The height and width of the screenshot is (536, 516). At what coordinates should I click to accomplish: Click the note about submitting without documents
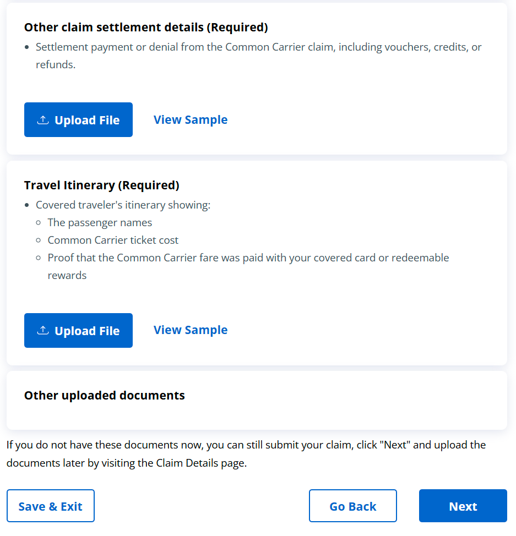click(x=246, y=445)
